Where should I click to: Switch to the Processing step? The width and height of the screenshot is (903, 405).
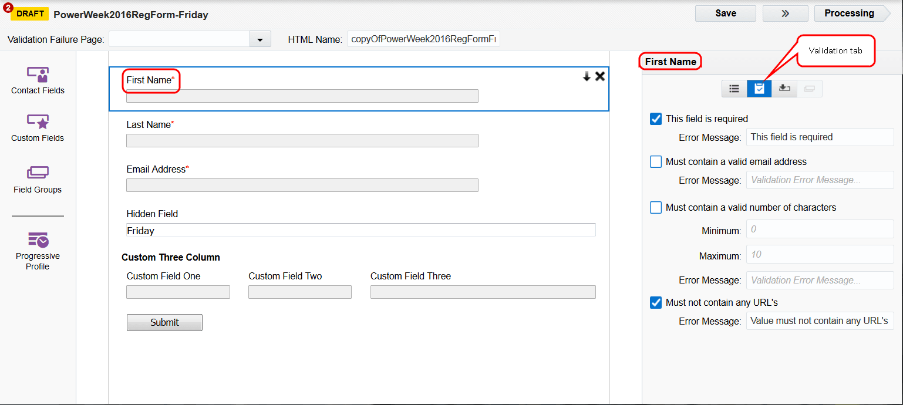[849, 13]
